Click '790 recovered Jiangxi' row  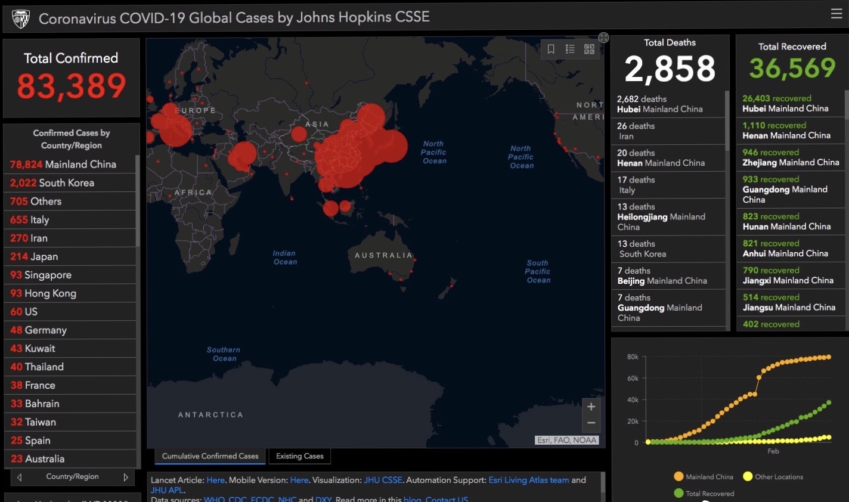pos(791,275)
